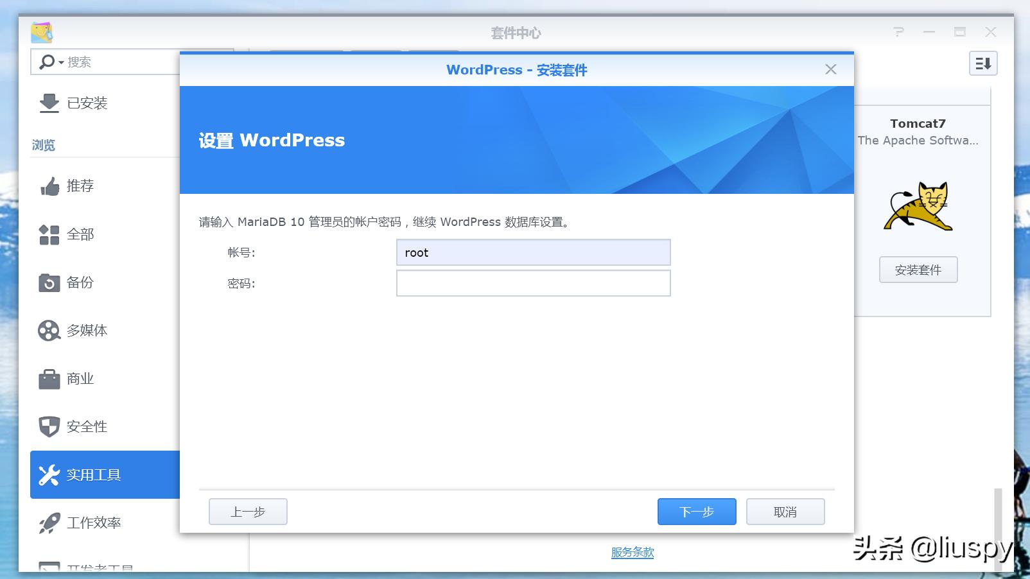The width and height of the screenshot is (1030, 579).
Task: Click the Tomcat7 package thumbnail image
Action: (918, 205)
